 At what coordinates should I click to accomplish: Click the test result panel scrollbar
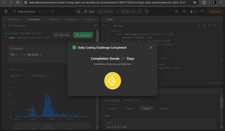coord(221,103)
